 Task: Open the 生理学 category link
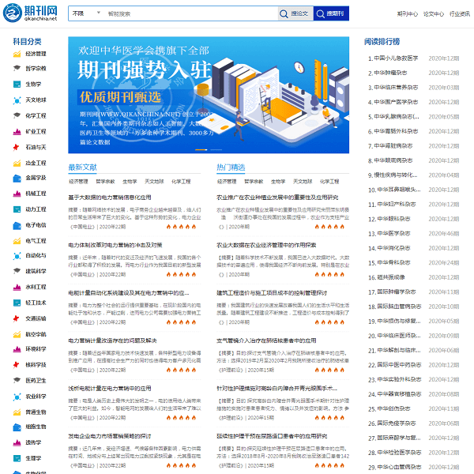coord(33,458)
